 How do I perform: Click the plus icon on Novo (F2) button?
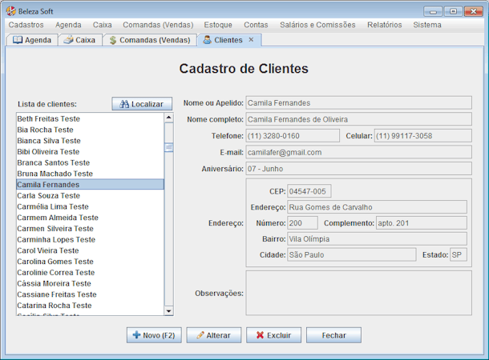(136, 334)
